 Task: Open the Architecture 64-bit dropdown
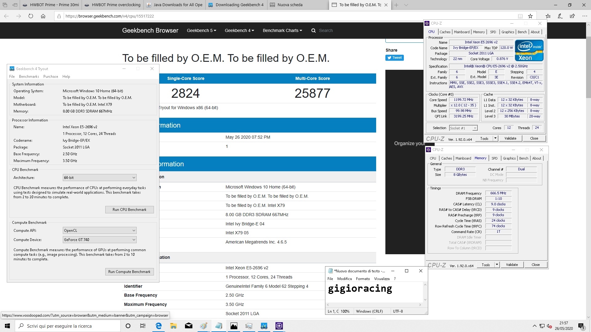click(x=99, y=177)
